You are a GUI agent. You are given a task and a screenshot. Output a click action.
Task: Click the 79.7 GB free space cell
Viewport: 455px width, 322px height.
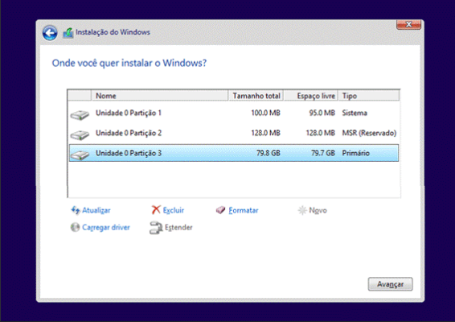[x=323, y=153]
